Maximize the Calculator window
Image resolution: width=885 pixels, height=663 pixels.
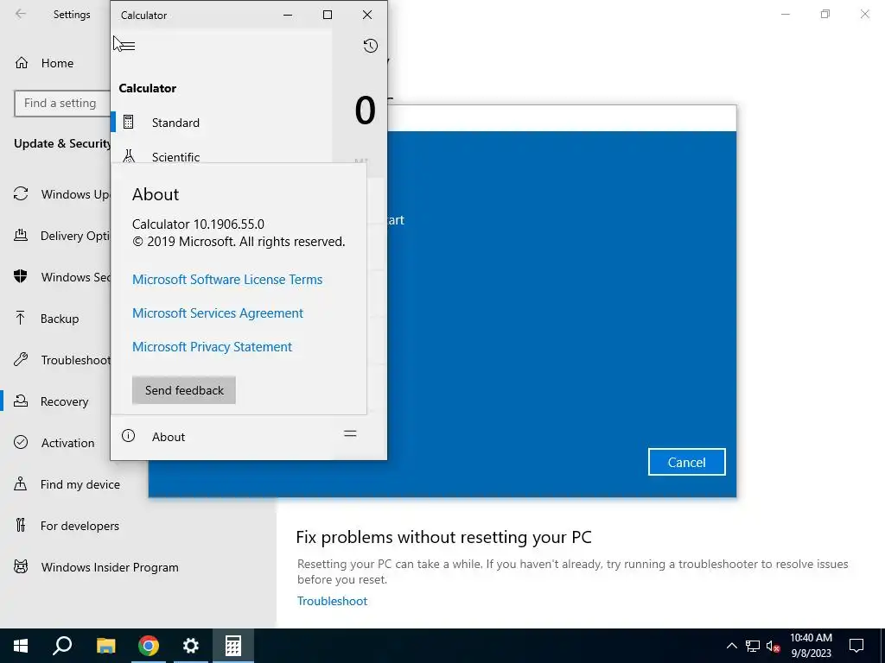tap(328, 15)
